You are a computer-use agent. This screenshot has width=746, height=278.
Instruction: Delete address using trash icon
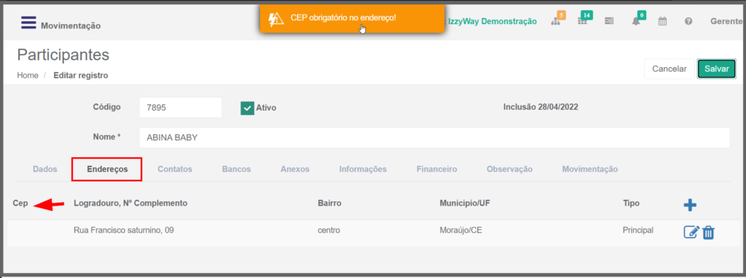[708, 232]
